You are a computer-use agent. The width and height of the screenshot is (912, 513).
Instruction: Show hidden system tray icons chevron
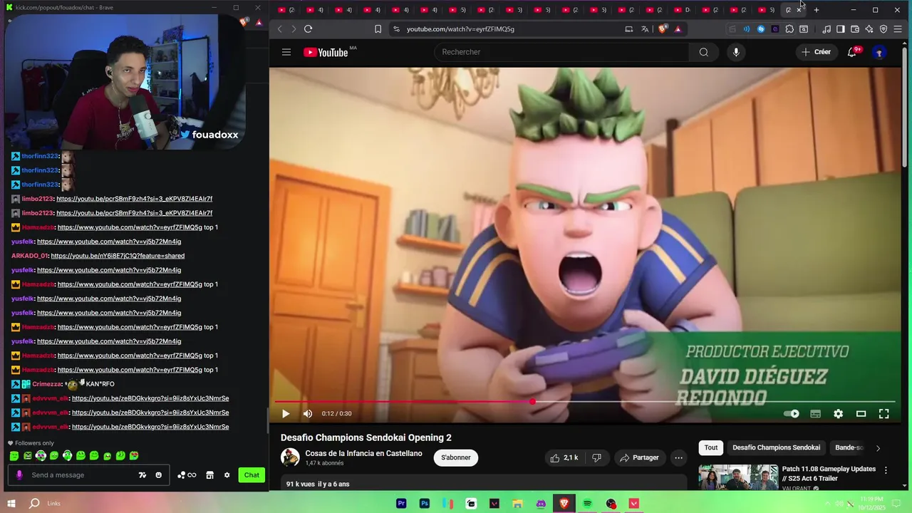coord(828,504)
